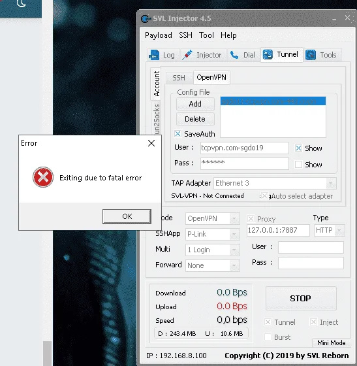Switch to the Injector tab
Screen dimensions: 357x366
pos(204,55)
